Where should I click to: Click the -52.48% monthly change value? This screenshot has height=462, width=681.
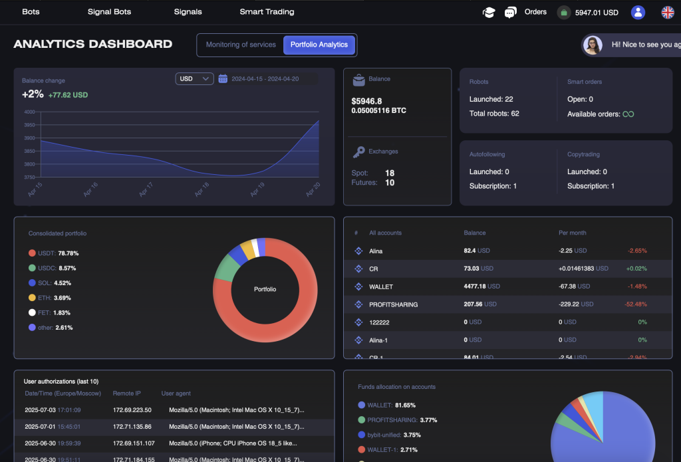[635, 304]
